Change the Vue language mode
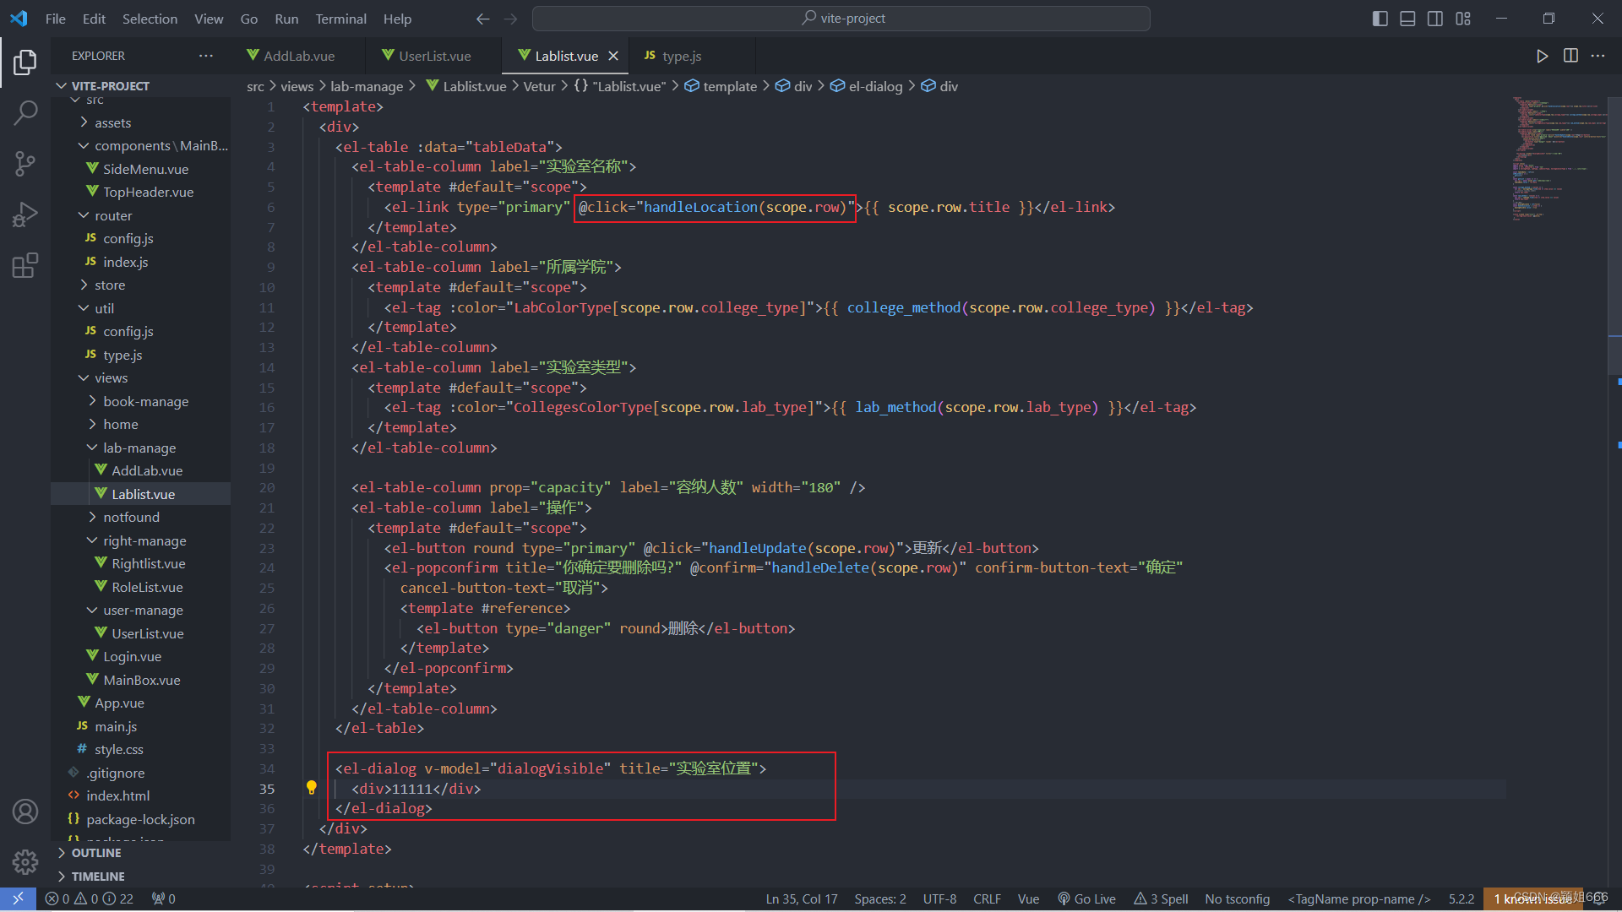 [1028, 898]
